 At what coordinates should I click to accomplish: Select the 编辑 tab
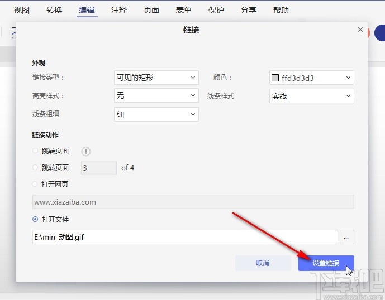[87, 10]
